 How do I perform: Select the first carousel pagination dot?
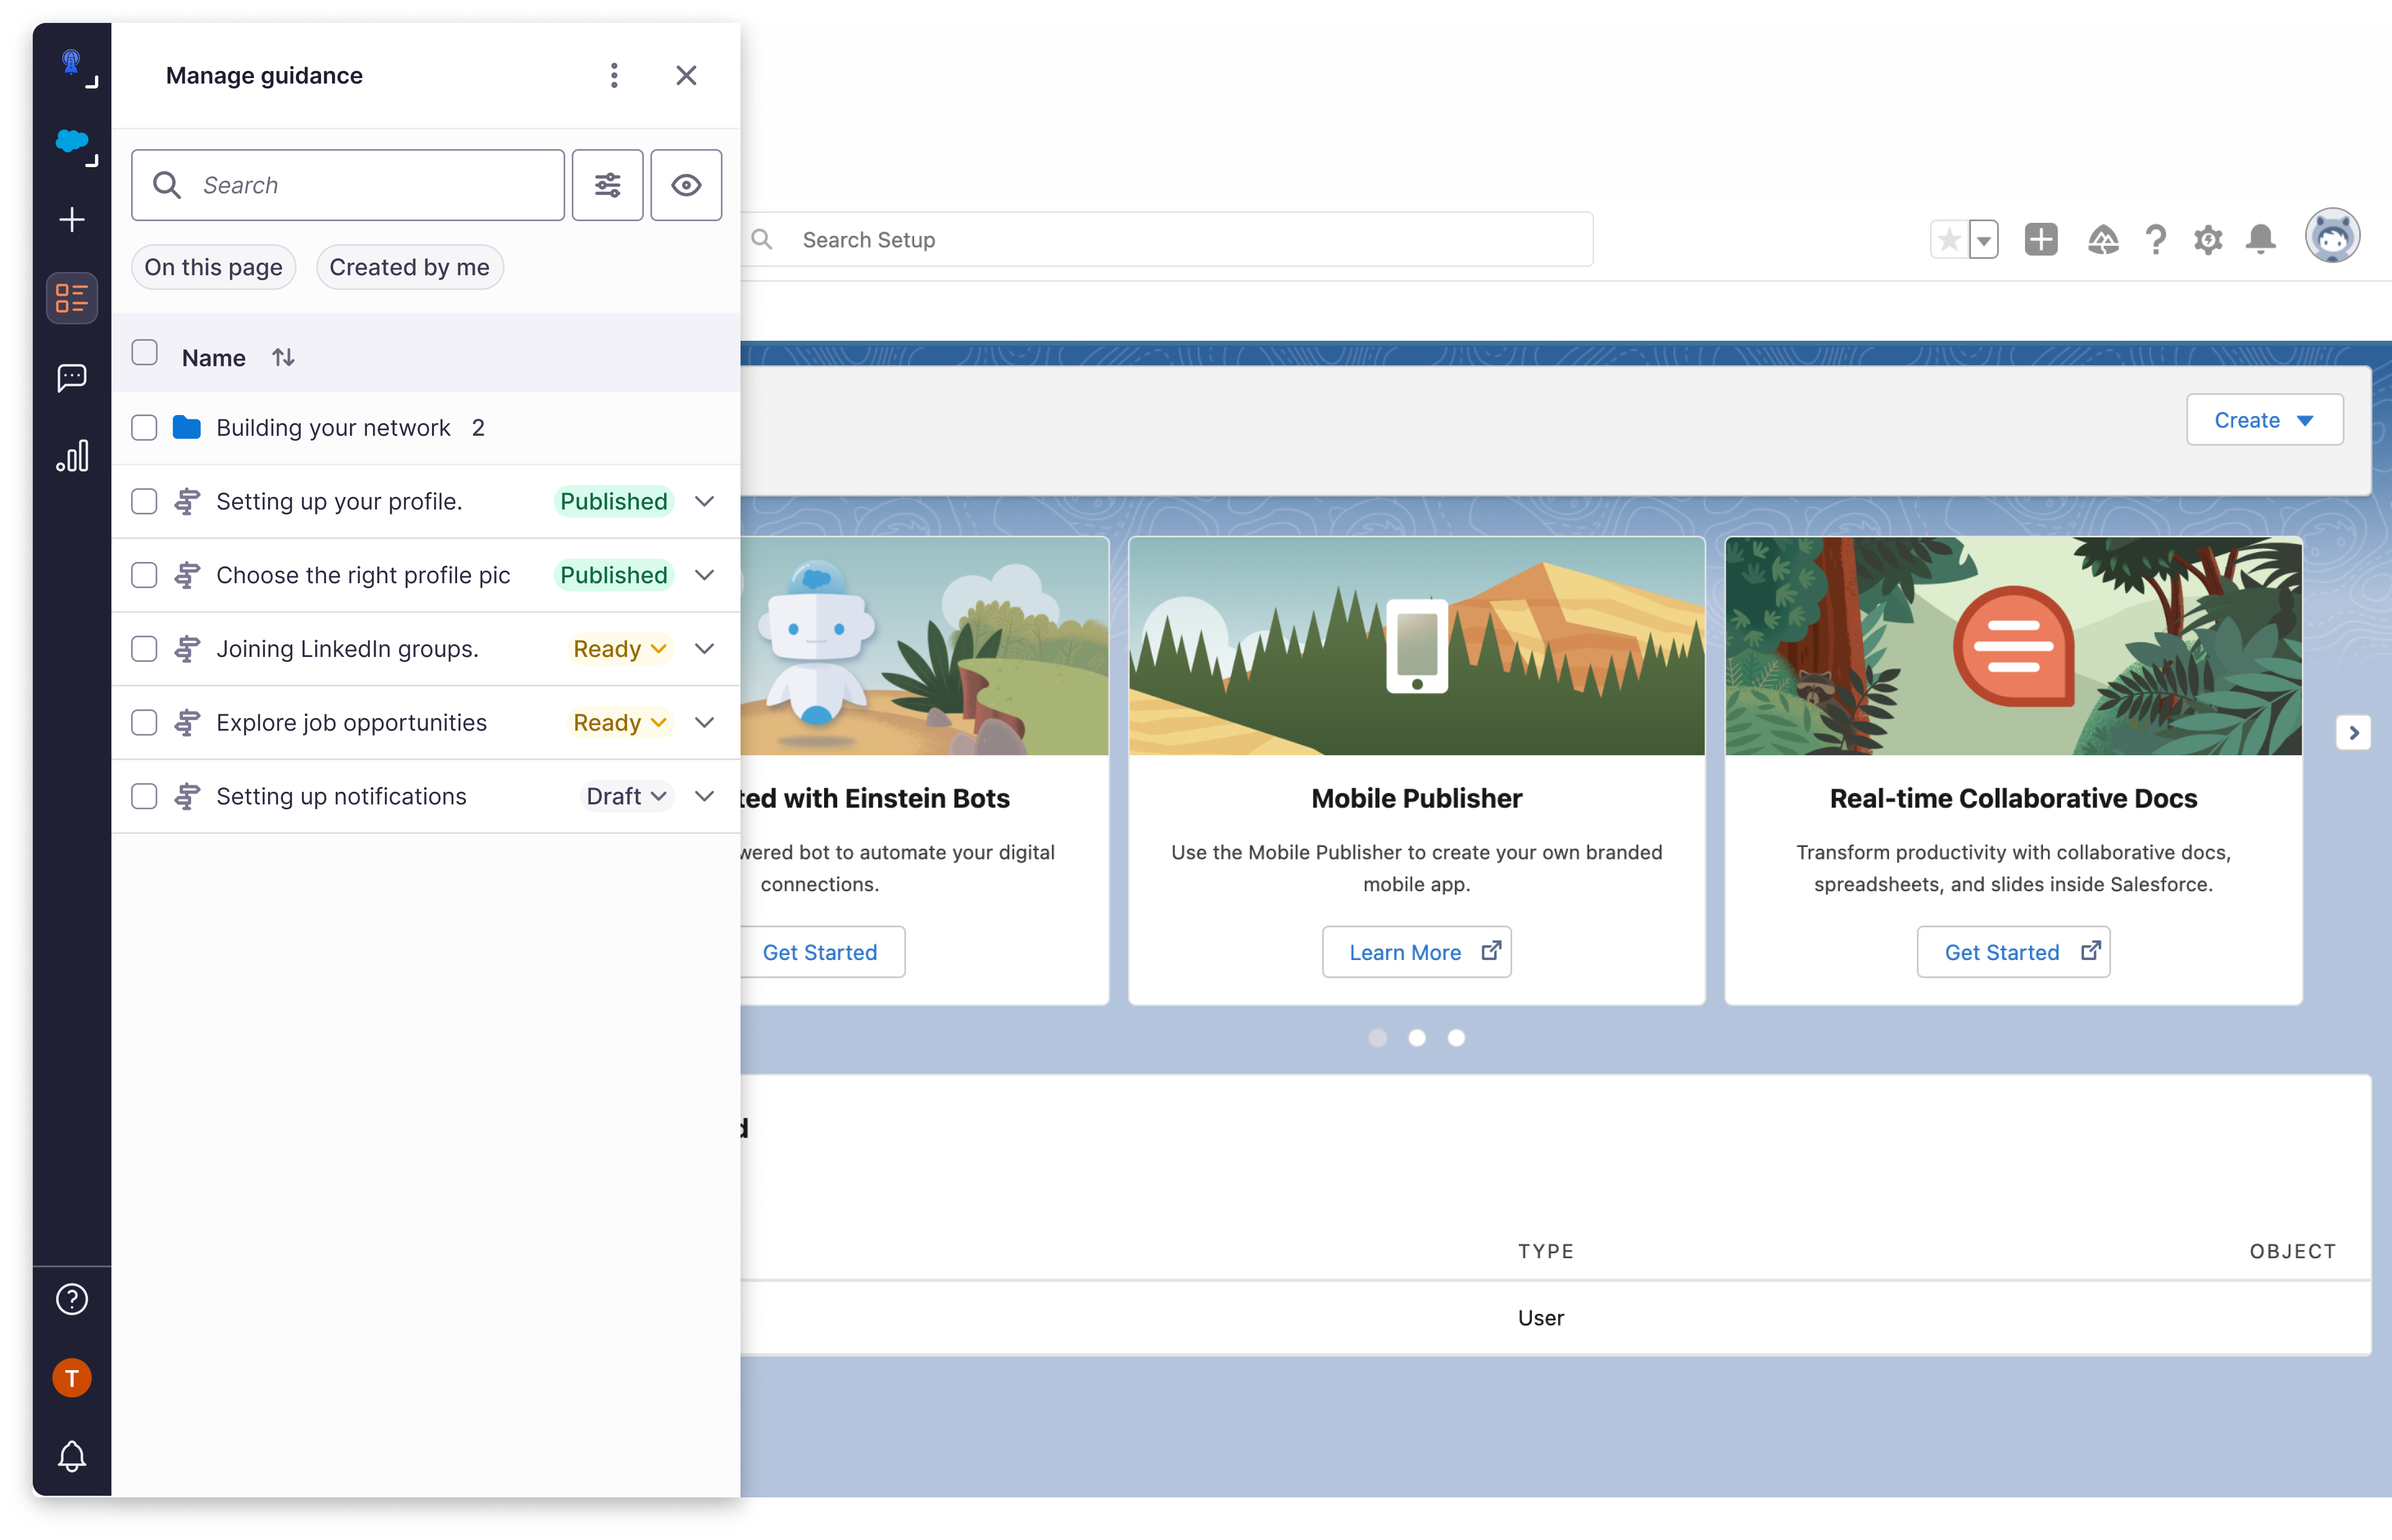(1377, 1038)
